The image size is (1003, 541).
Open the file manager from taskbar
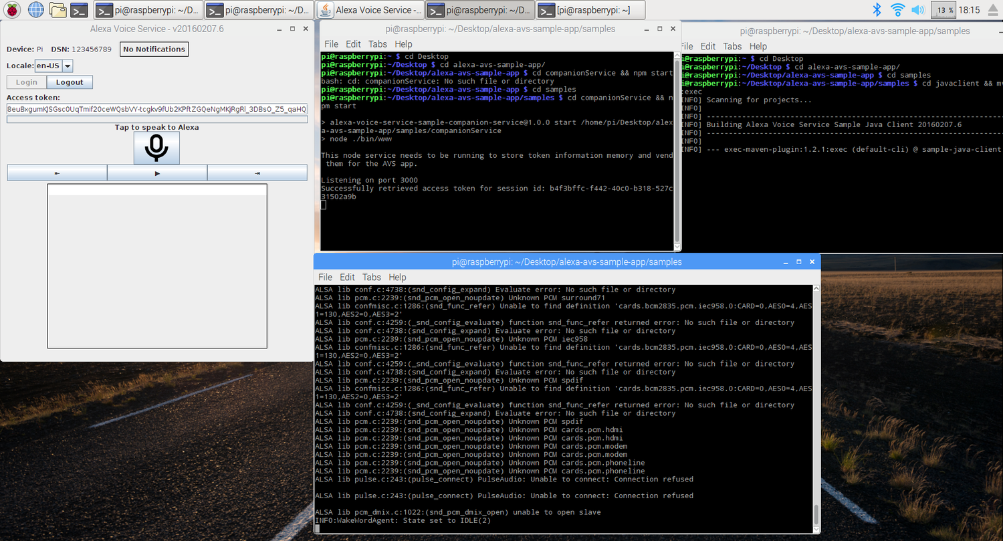58,10
